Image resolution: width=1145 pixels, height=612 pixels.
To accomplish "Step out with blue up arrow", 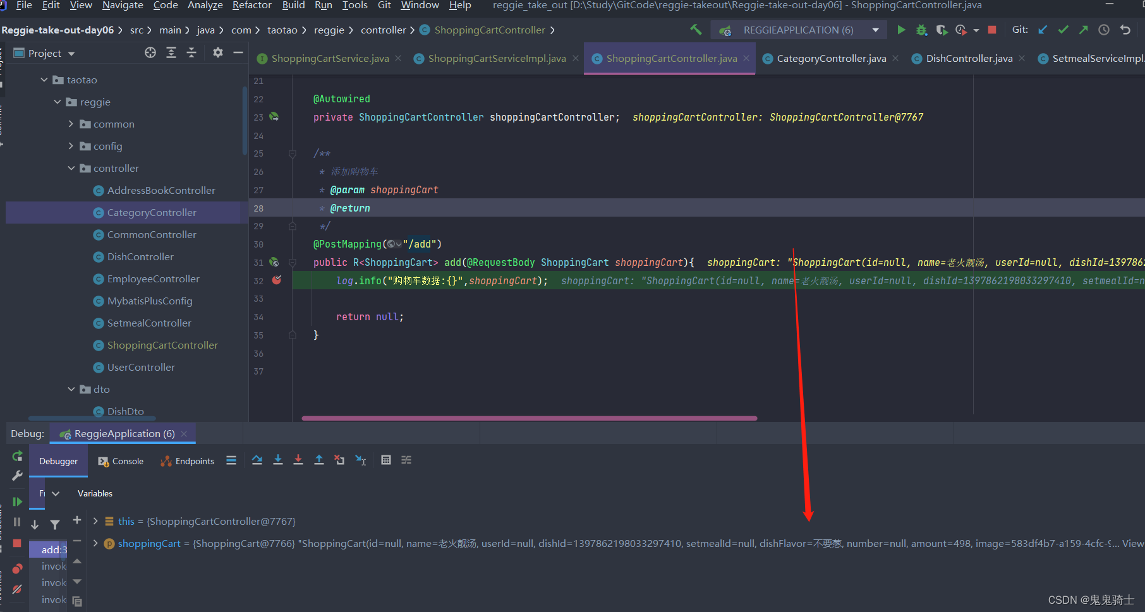I will click(319, 460).
